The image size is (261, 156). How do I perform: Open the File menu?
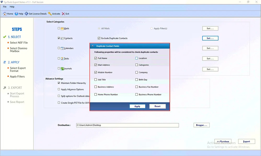(5, 7)
